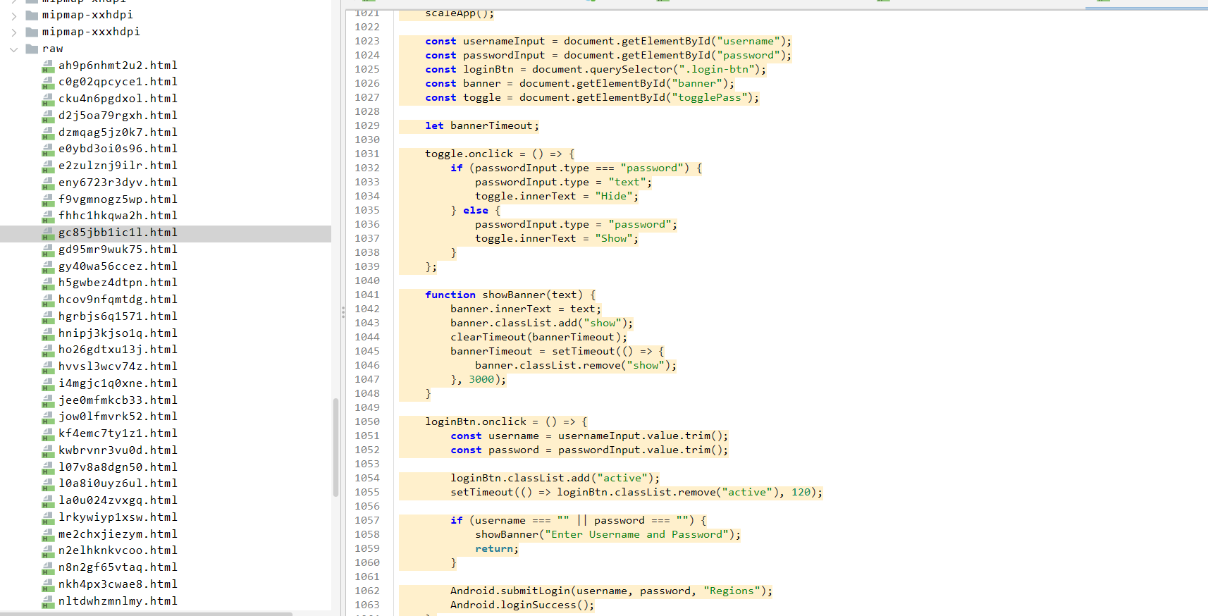
Task: Click the file icon beside ho26gdtxu13j.html
Action: click(48, 351)
